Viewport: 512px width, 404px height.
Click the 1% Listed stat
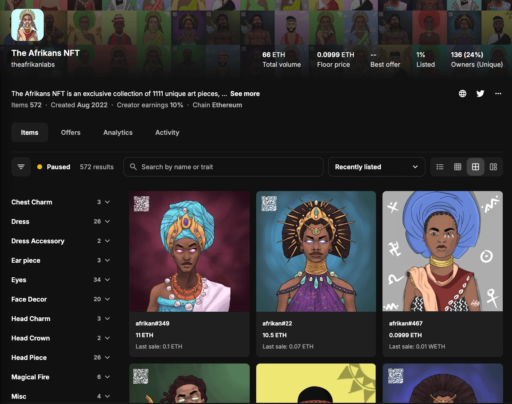426,60
